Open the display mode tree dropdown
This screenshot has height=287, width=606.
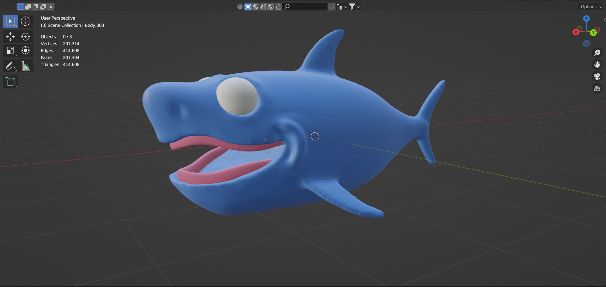(342, 7)
